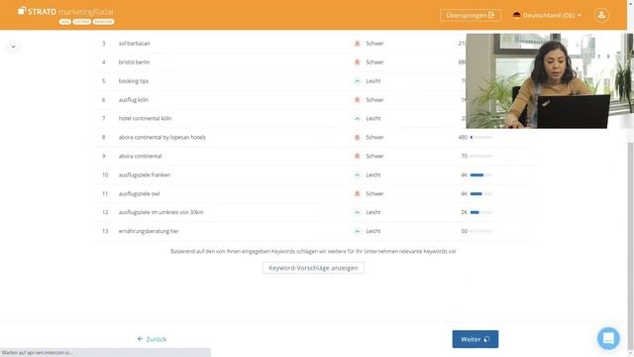Select keyword hotel continental köln

click(x=146, y=119)
